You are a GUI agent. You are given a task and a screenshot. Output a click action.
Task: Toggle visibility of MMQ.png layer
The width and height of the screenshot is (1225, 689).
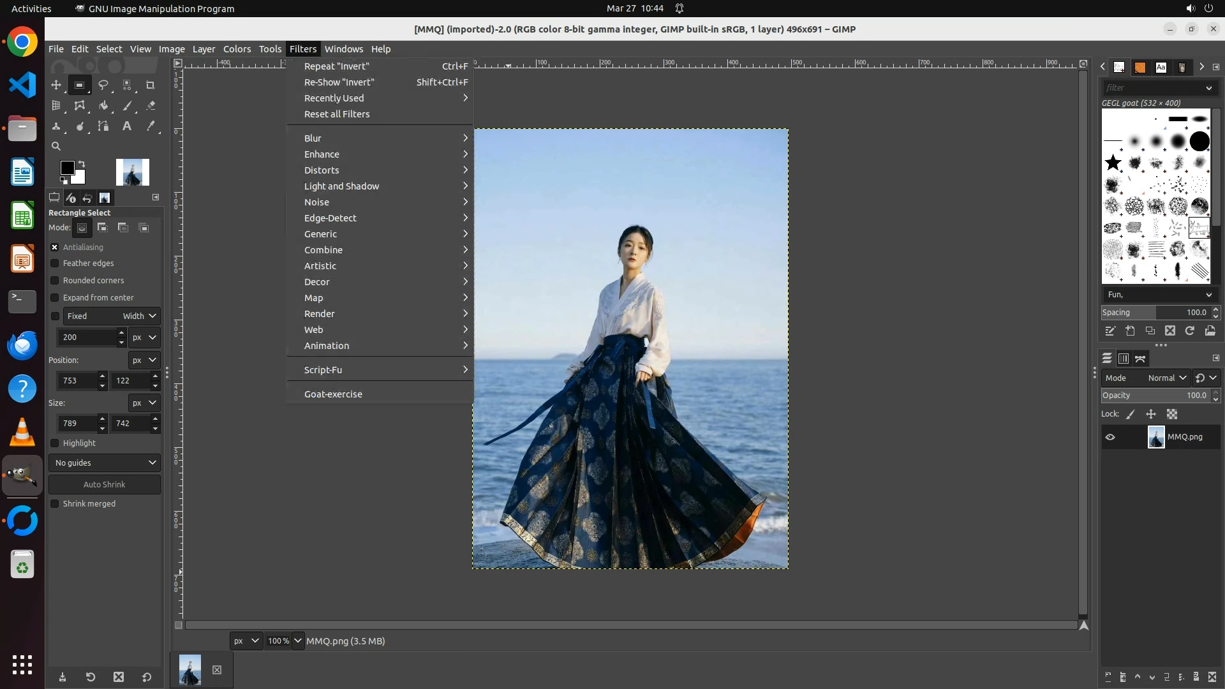pos(1110,437)
